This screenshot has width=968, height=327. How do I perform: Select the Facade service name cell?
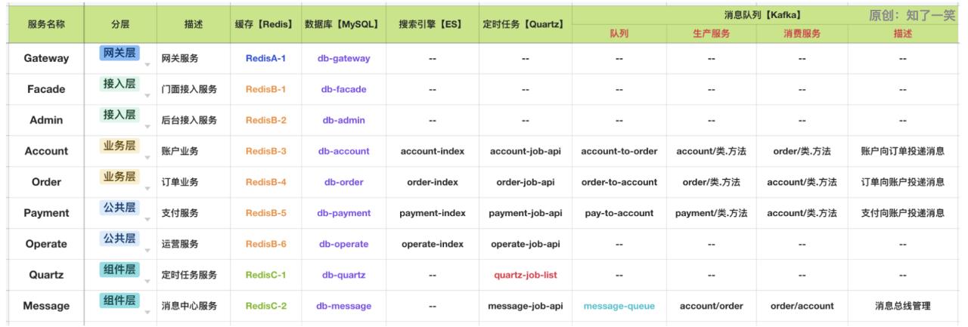pyautogui.click(x=46, y=89)
